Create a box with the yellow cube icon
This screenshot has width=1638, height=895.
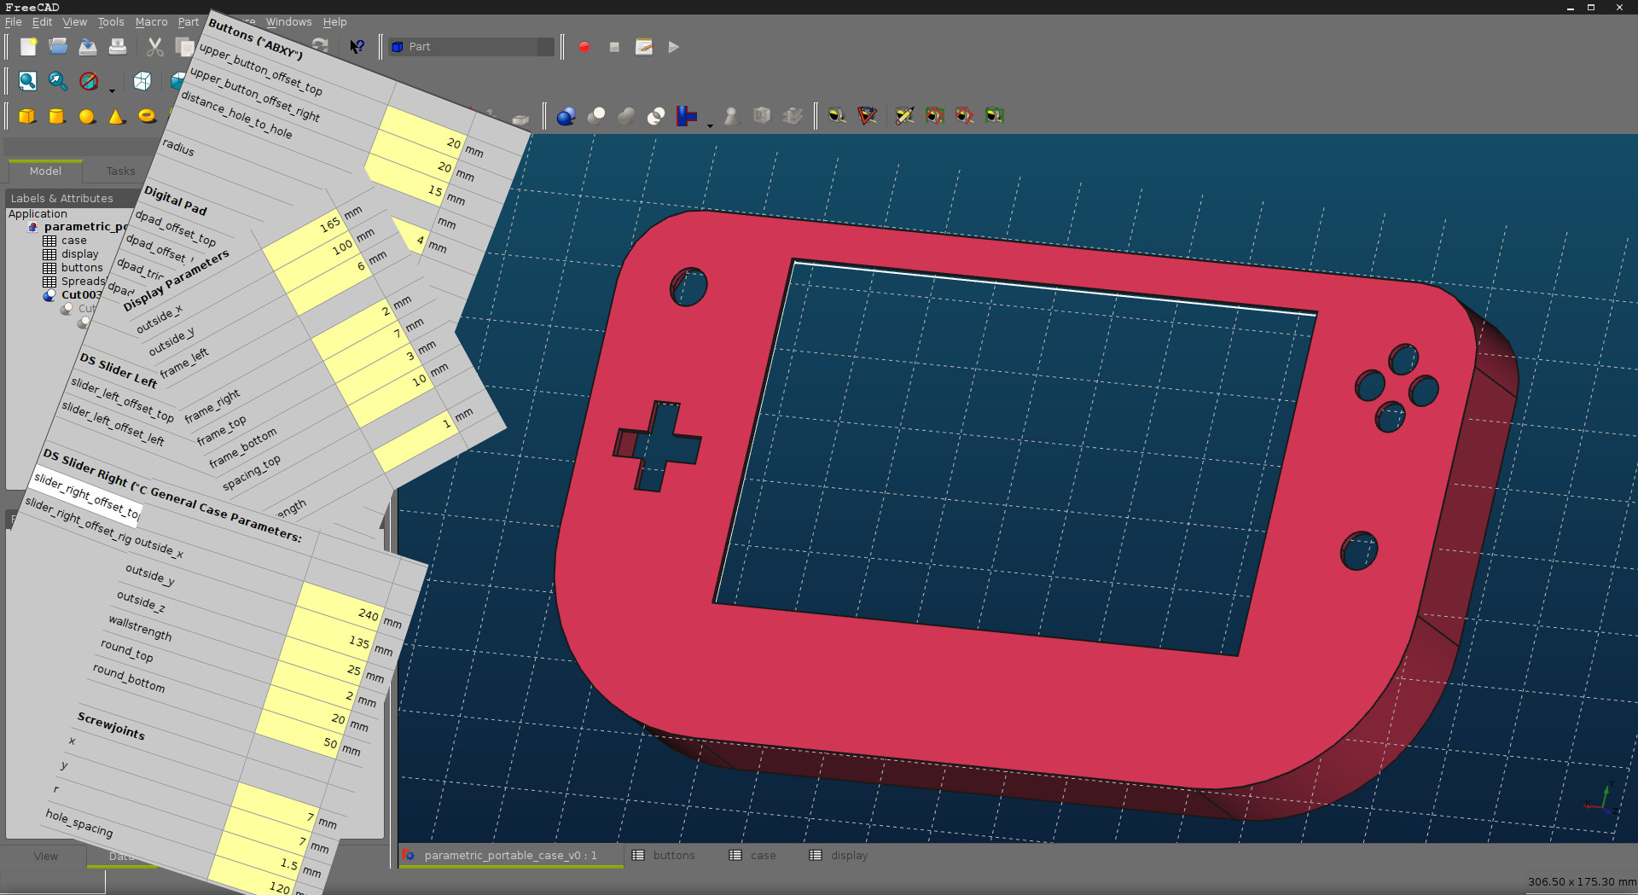click(x=27, y=116)
